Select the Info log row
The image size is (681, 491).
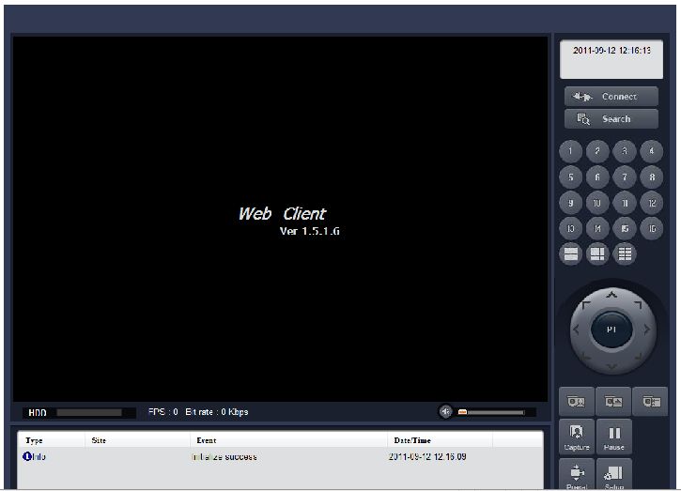[280, 456]
